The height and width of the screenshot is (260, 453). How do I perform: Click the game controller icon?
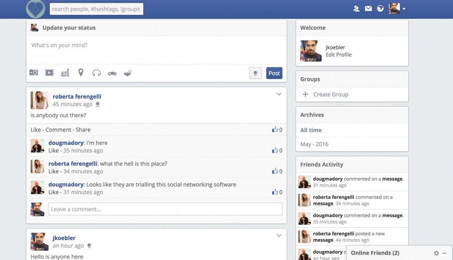pyautogui.click(x=112, y=73)
